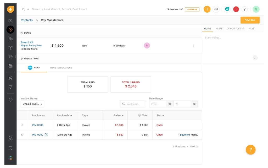Open Deals dollar icon in sidebar
This screenshot has height=168, width=268.
10,48
